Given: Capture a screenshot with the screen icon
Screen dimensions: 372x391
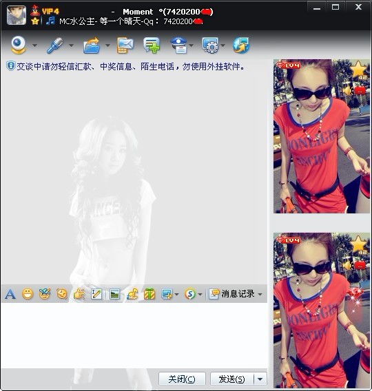Looking at the screenshot, I should point(167,294).
